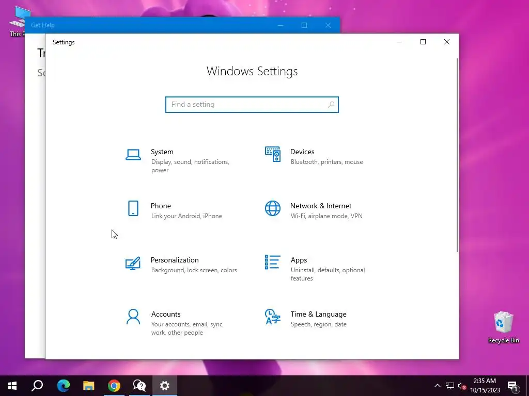Click the muted volume tray icon
529x396 pixels.
coord(462,386)
